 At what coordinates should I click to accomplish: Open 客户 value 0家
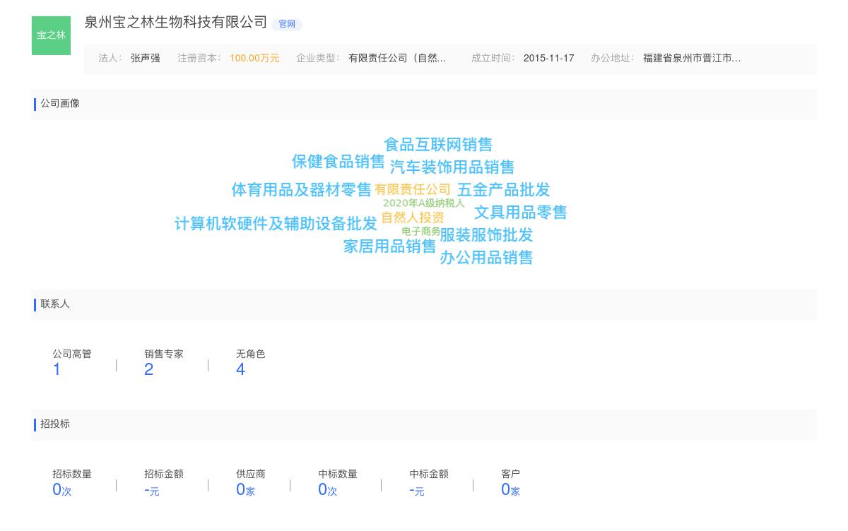[510, 490]
